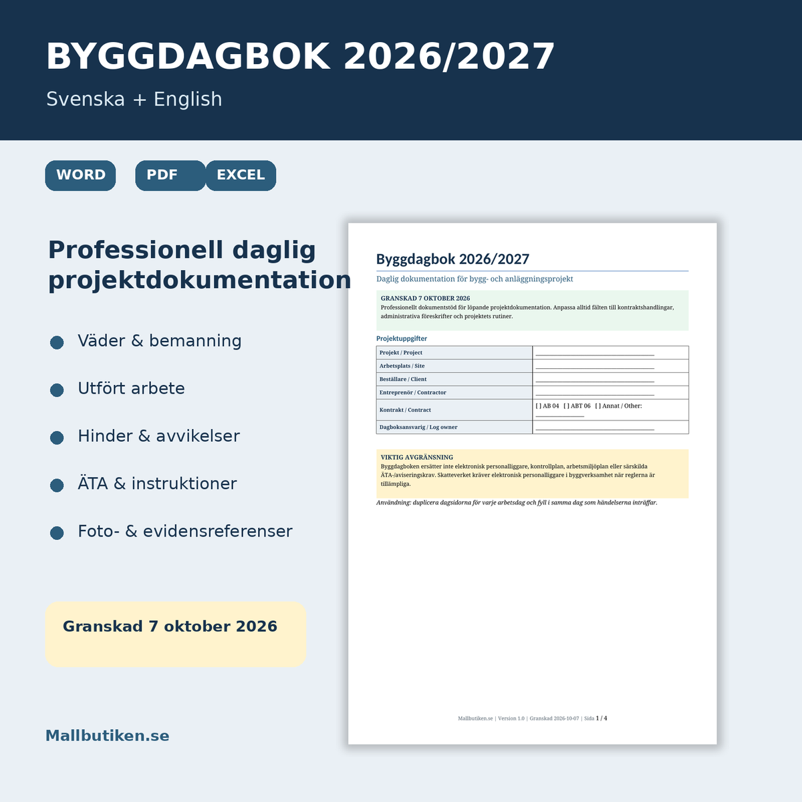This screenshot has width=802, height=802.
Task: Check the 'ABT 06' contract checkbox
Action: [567, 406]
